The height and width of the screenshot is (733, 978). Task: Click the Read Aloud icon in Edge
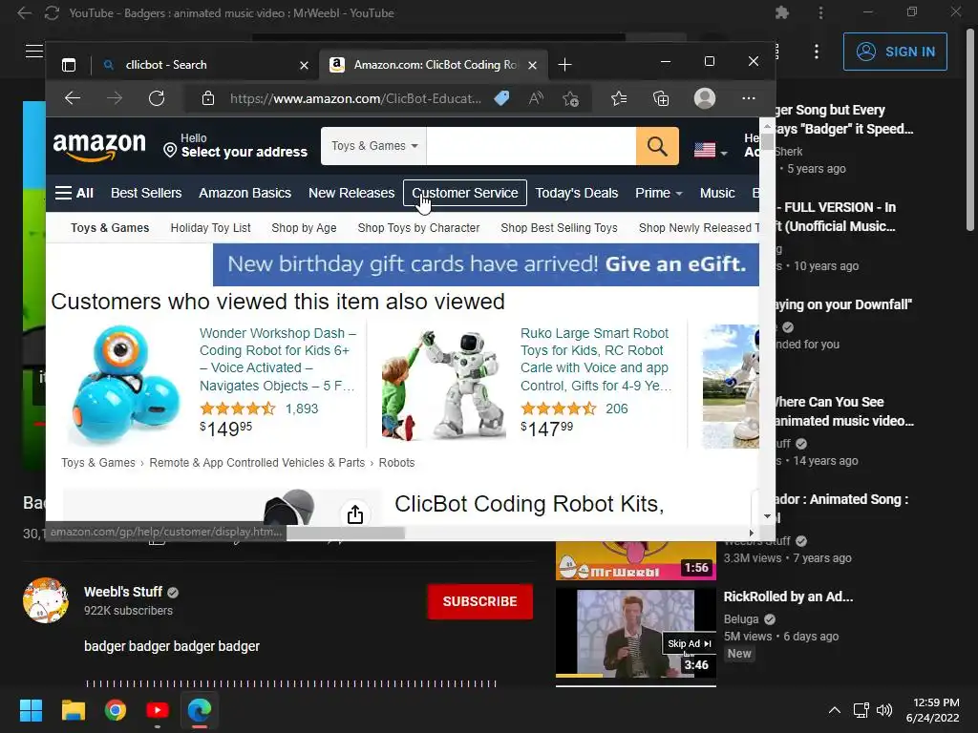point(536,98)
